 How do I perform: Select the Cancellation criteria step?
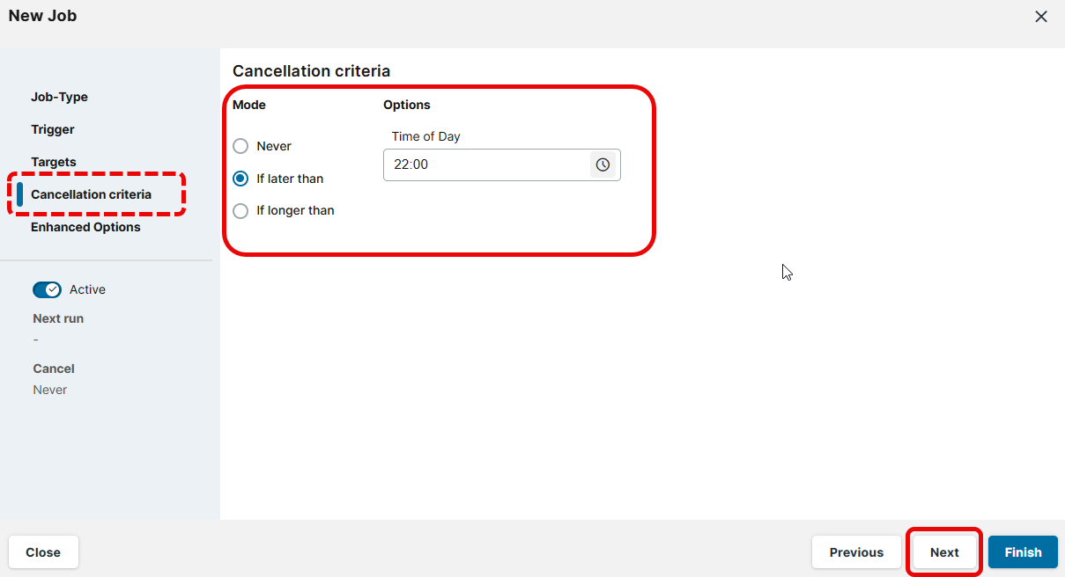91,194
